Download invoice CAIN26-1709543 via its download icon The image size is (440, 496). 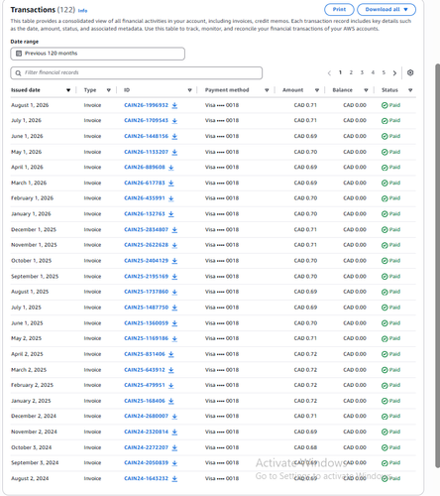tap(174, 121)
